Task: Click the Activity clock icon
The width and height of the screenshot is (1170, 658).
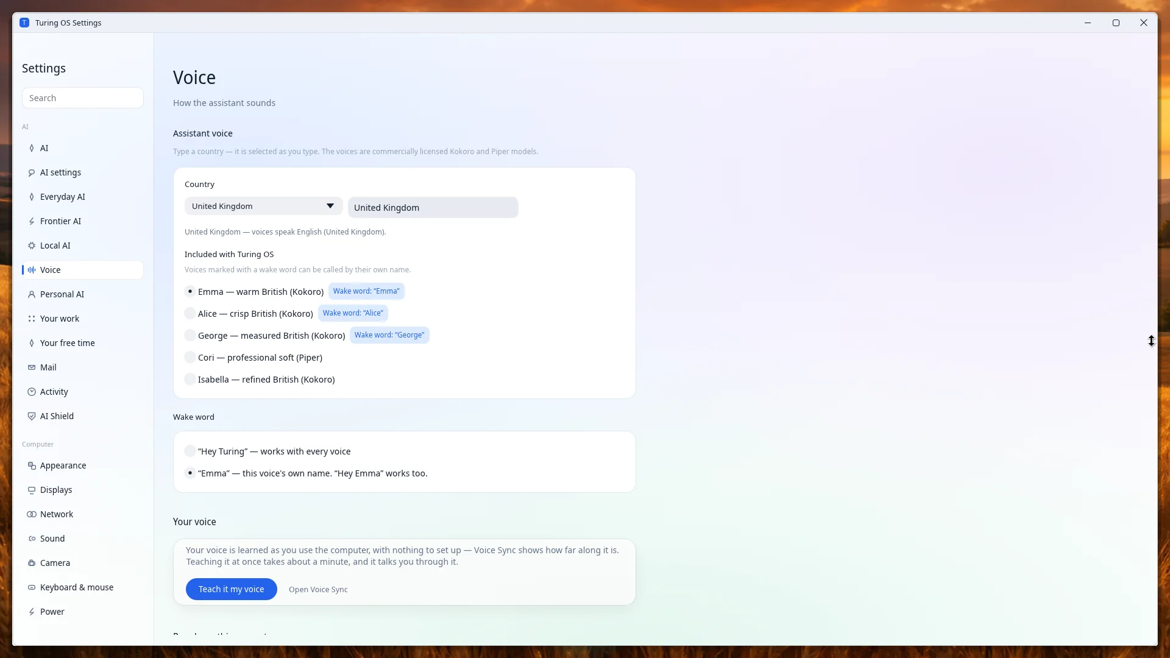Action: pos(32,392)
